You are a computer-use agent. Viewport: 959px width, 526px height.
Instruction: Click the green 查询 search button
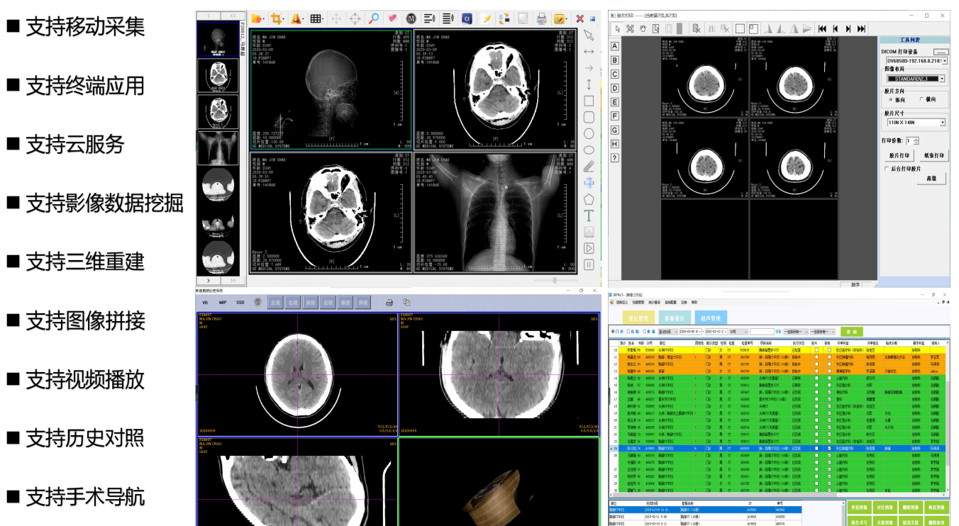click(x=852, y=332)
